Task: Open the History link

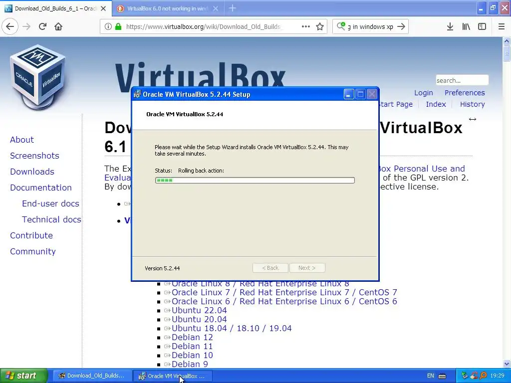Action: (x=472, y=104)
